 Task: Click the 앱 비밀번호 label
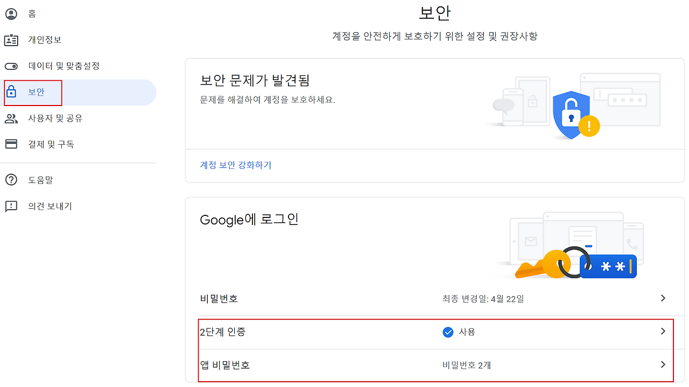[x=225, y=365]
